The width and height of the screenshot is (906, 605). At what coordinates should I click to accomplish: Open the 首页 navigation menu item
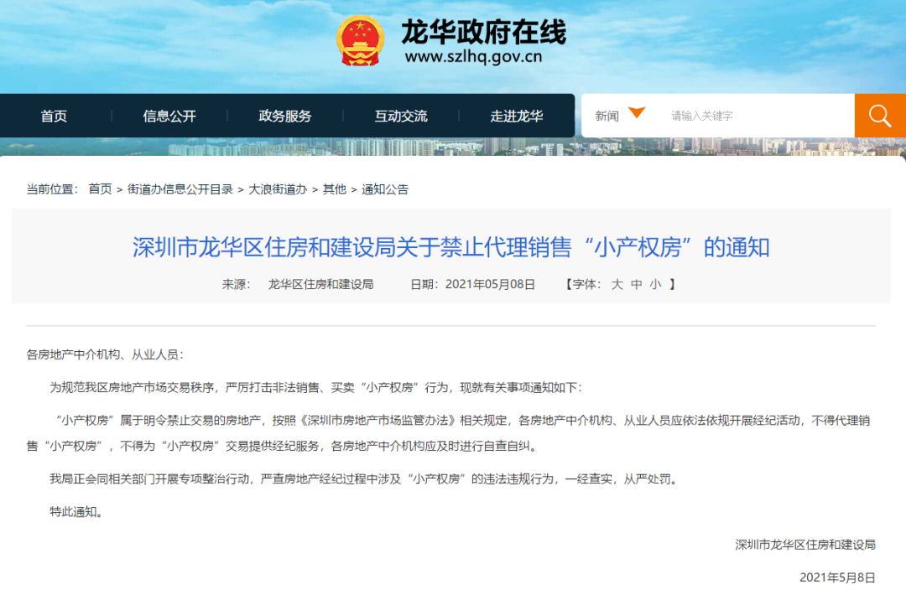[54, 116]
